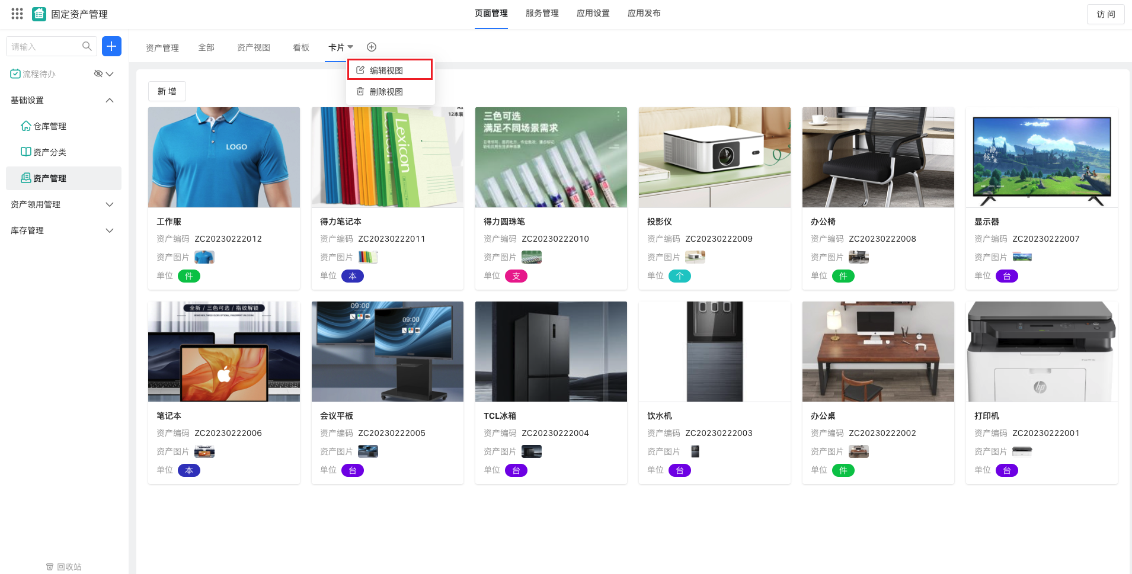1132x574 pixels.
Task: Click the blue plus add button
Action: point(111,46)
